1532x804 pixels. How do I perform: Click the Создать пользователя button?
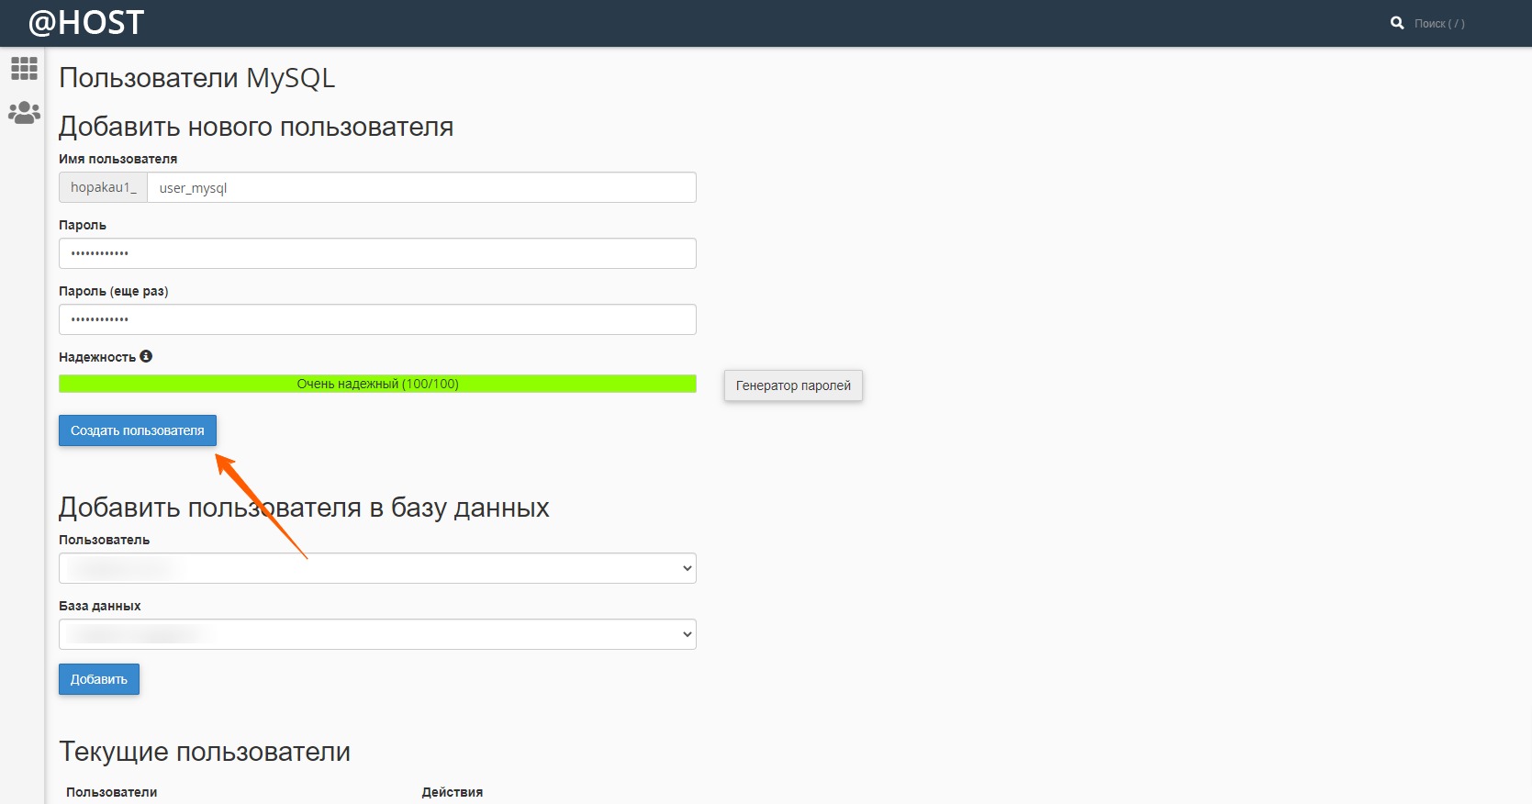tap(138, 430)
